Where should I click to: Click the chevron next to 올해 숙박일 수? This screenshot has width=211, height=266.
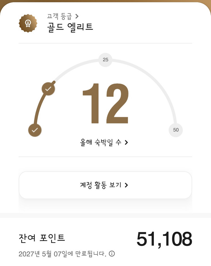pyautogui.click(x=126, y=142)
